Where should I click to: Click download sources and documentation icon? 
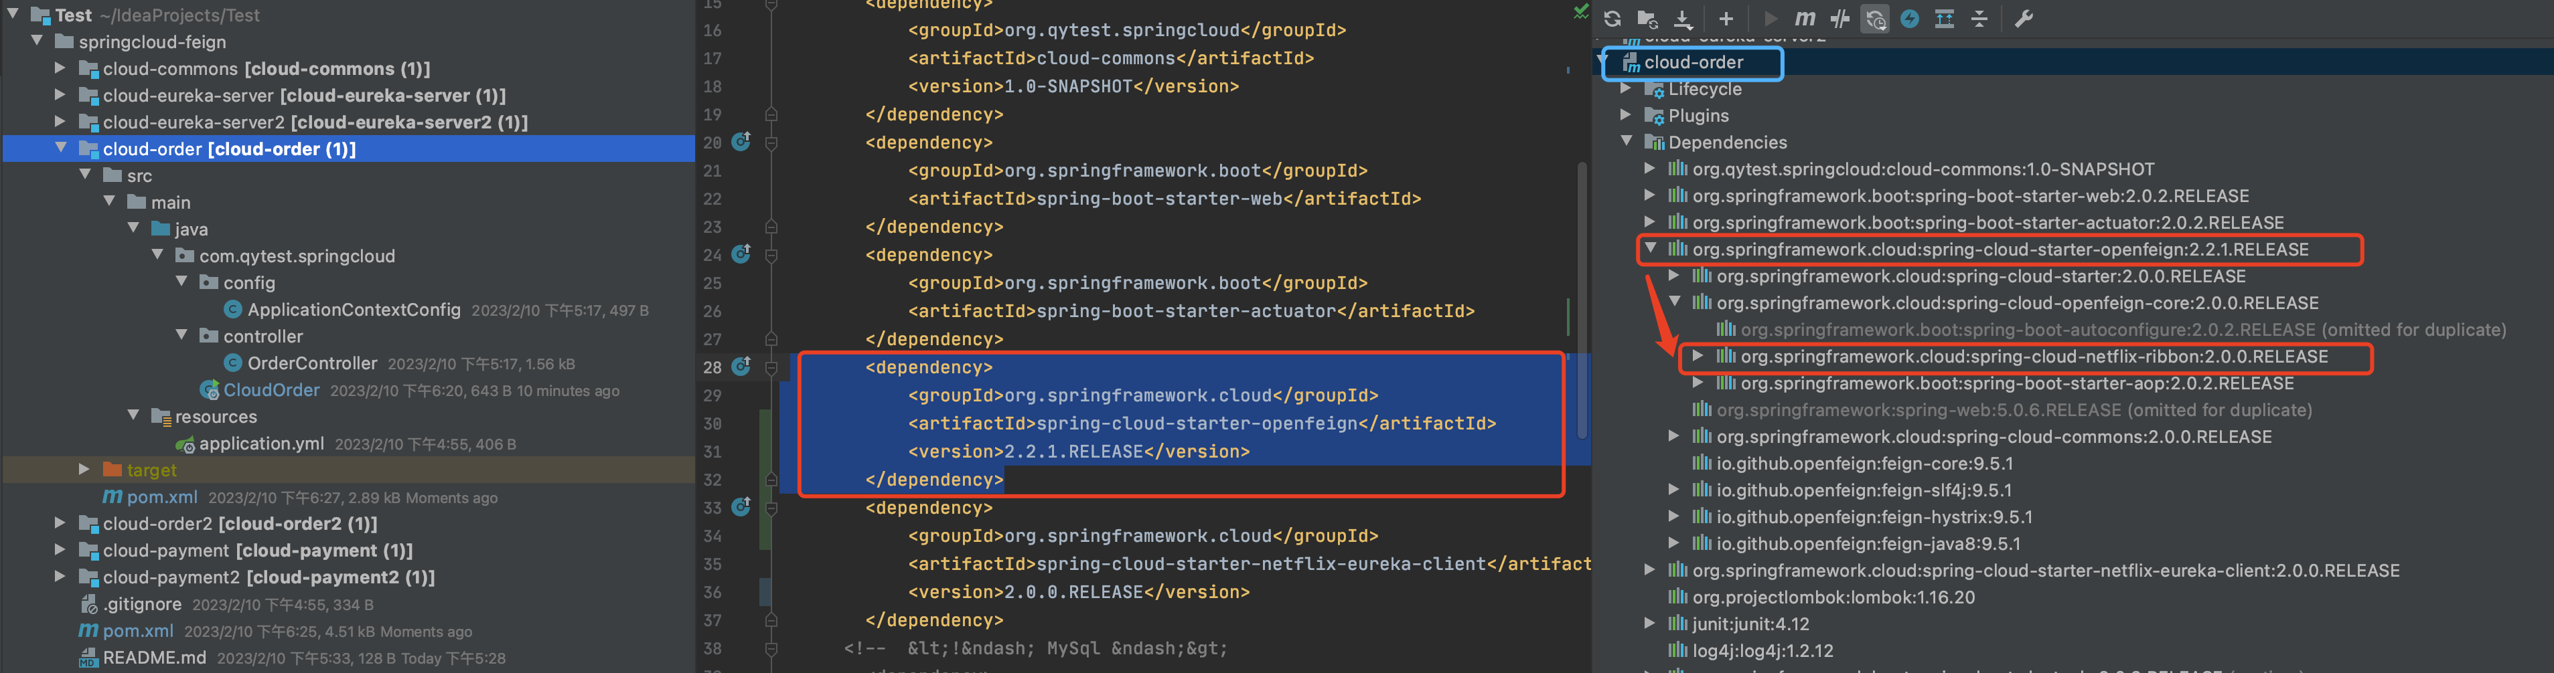pyautogui.click(x=1683, y=19)
